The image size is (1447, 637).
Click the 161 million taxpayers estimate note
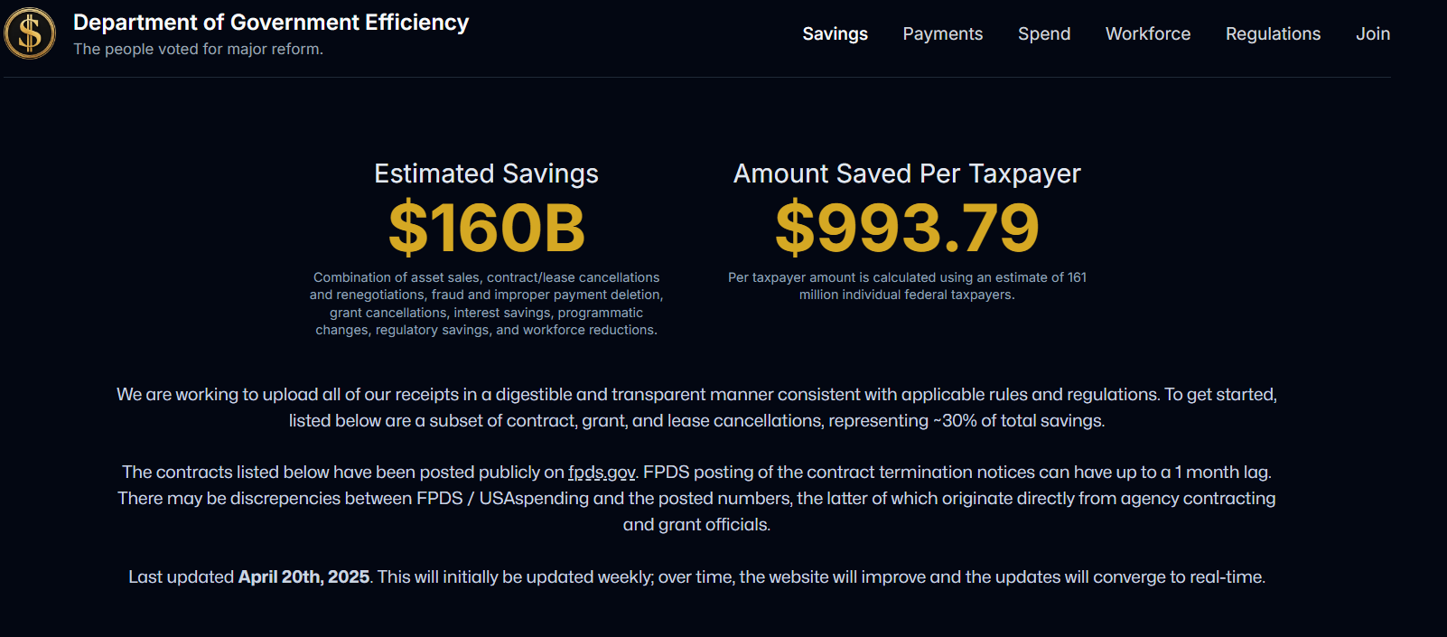[x=907, y=286]
